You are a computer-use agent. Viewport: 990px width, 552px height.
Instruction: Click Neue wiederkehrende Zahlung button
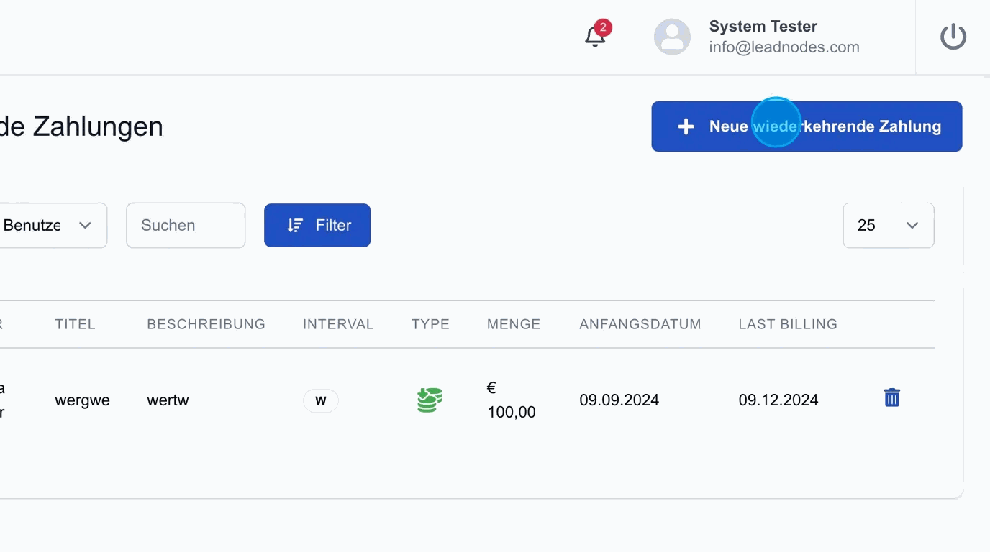(x=807, y=126)
